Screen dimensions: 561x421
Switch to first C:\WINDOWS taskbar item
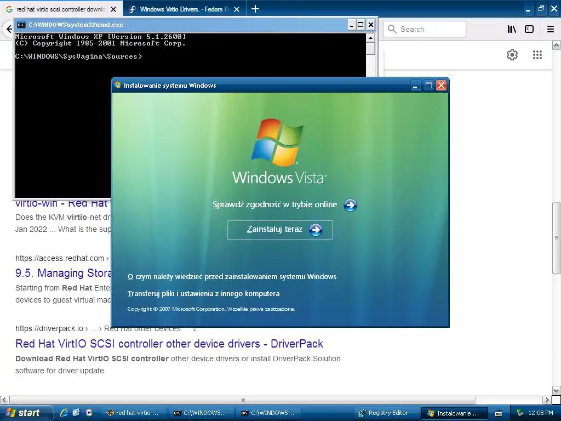201,413
